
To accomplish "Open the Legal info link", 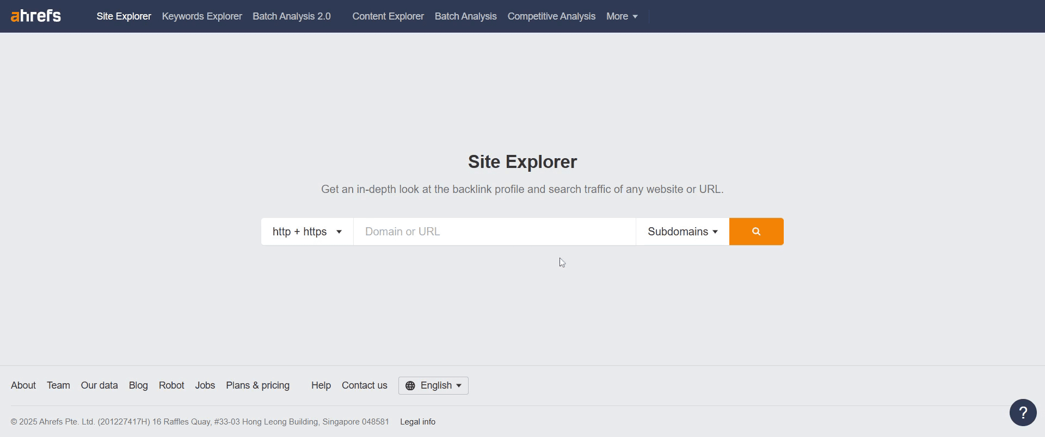I will pyautogui.click(x=418, y=422).
